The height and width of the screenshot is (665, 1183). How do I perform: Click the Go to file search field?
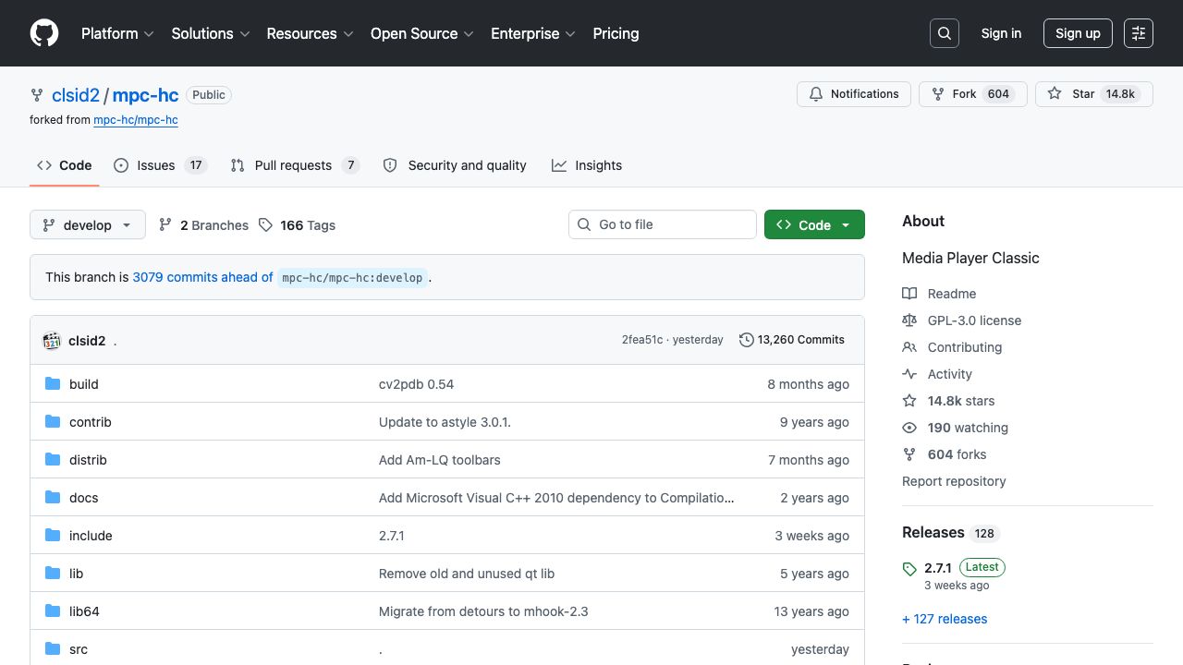pyautogui.click(x=663, y=224)
